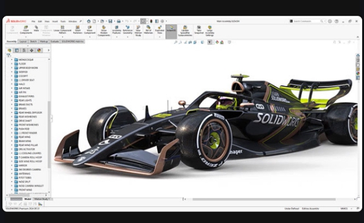Click the Search Commands field
364x223 pixels.
pyautogui.click(x=307, y=21)
